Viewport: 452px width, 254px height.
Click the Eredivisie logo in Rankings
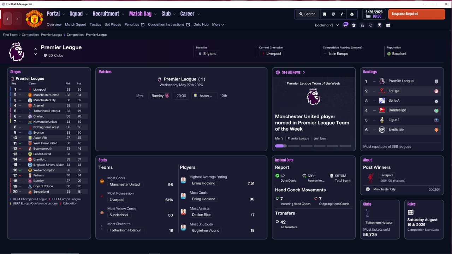(x=382, y=129)
